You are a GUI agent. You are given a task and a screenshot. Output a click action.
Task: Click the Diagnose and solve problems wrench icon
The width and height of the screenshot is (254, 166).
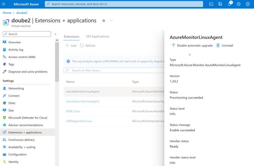(5, 72)
